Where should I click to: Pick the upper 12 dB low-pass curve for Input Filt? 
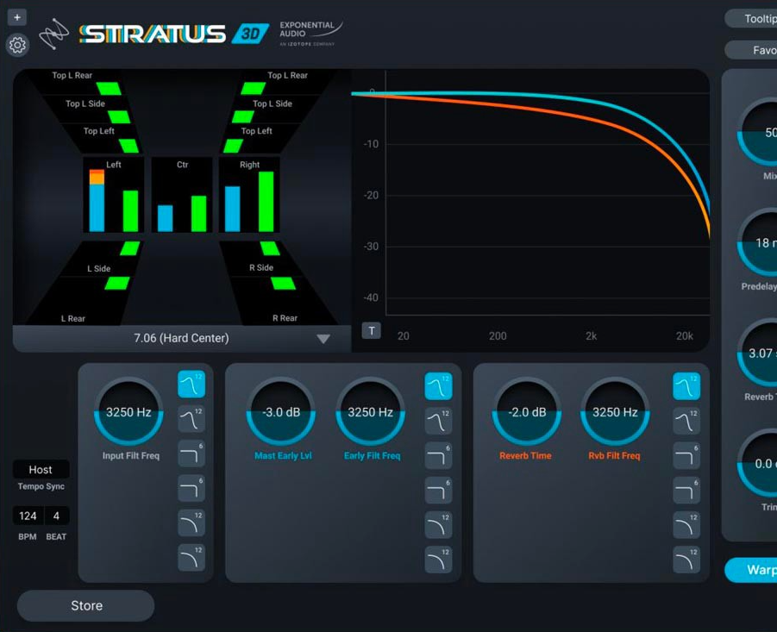[191, 523]
